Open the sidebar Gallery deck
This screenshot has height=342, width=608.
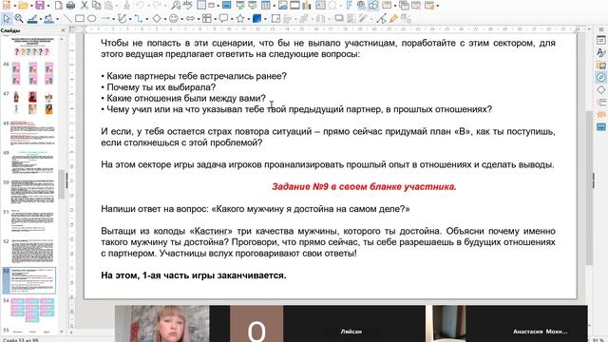click(x=601, y=65)
